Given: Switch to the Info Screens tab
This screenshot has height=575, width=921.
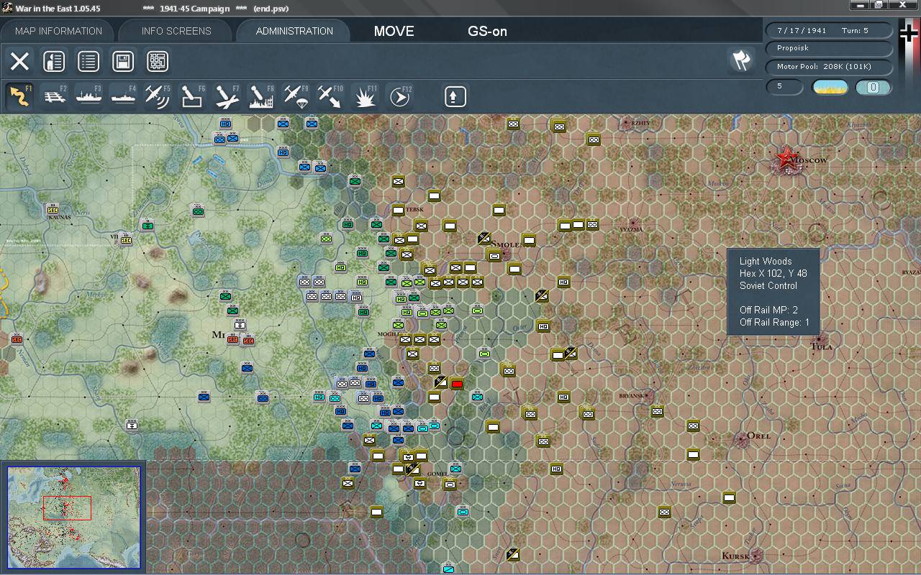Looking at the screenshot, I should coord(176,31).
